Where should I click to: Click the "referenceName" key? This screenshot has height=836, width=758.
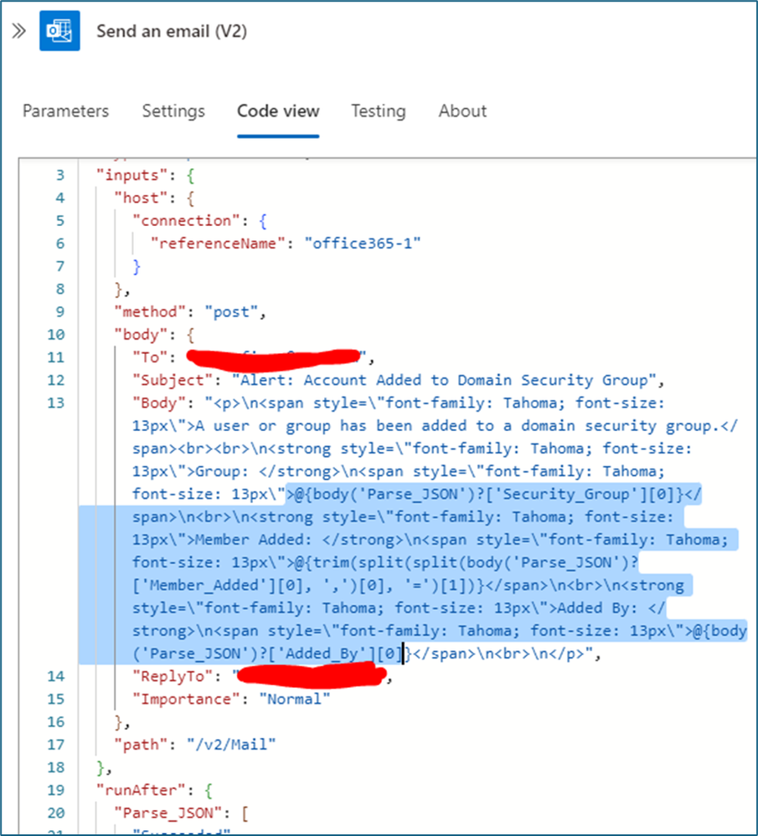[218, 244]
